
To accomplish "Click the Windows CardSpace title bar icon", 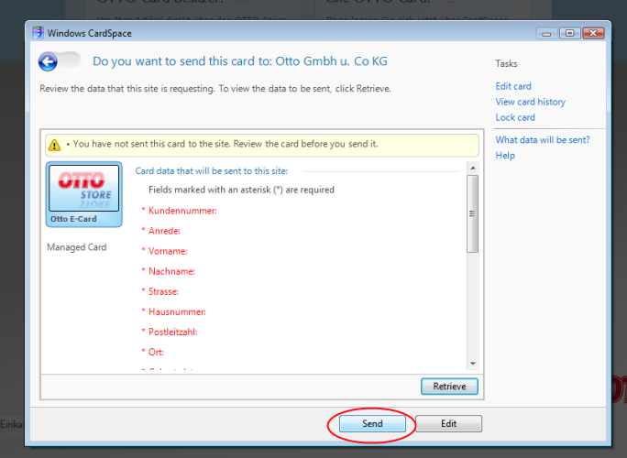I will [x=38, y=33].
